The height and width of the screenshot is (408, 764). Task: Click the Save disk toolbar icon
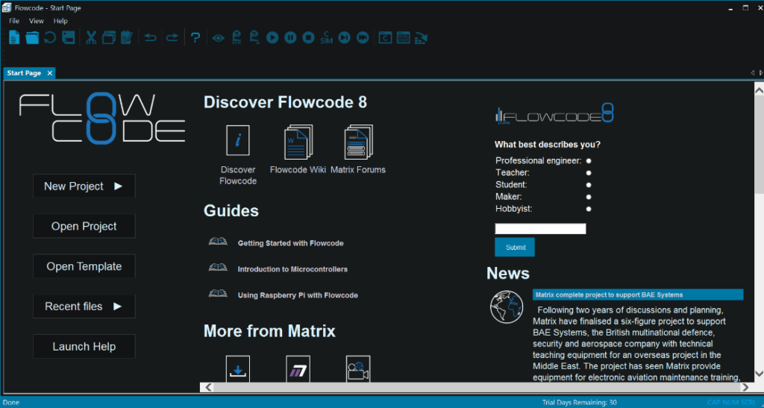pos(69,37)
